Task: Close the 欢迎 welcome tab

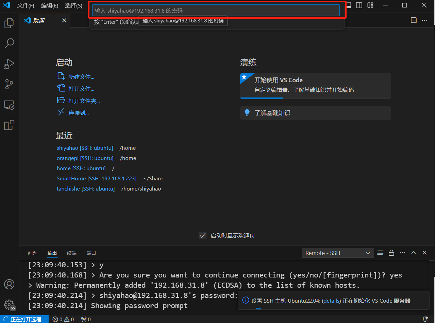Action: tap(64, 21)
